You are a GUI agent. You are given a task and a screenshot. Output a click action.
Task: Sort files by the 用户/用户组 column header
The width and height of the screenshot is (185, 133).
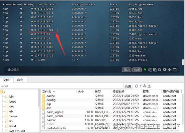pyautogui.click(x=171, y=92)
